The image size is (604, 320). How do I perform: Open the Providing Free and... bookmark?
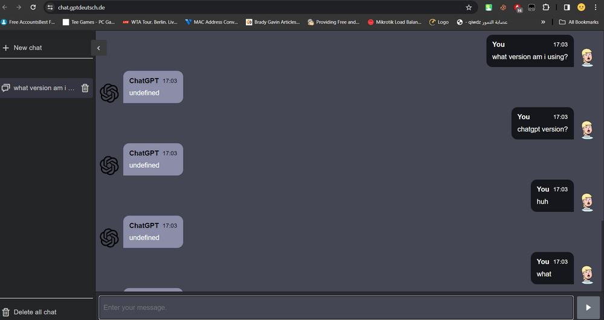(333, 22)
